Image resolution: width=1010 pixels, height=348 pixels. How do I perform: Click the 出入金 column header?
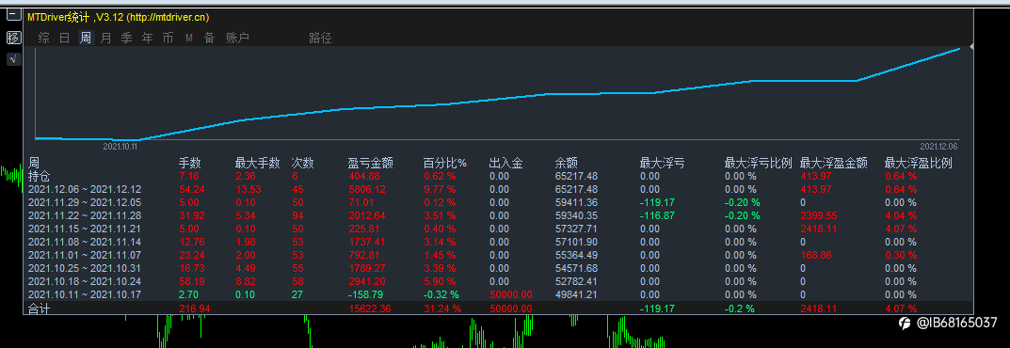pos(506,164)
